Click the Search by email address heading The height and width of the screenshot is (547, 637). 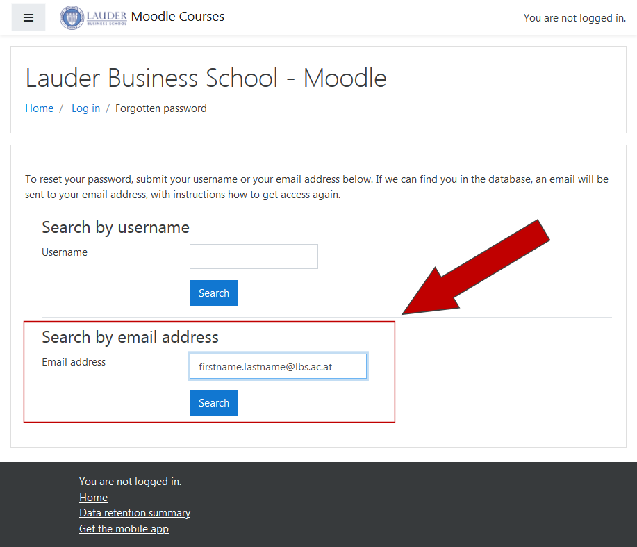pyautogui.click(x=130, y=337)
